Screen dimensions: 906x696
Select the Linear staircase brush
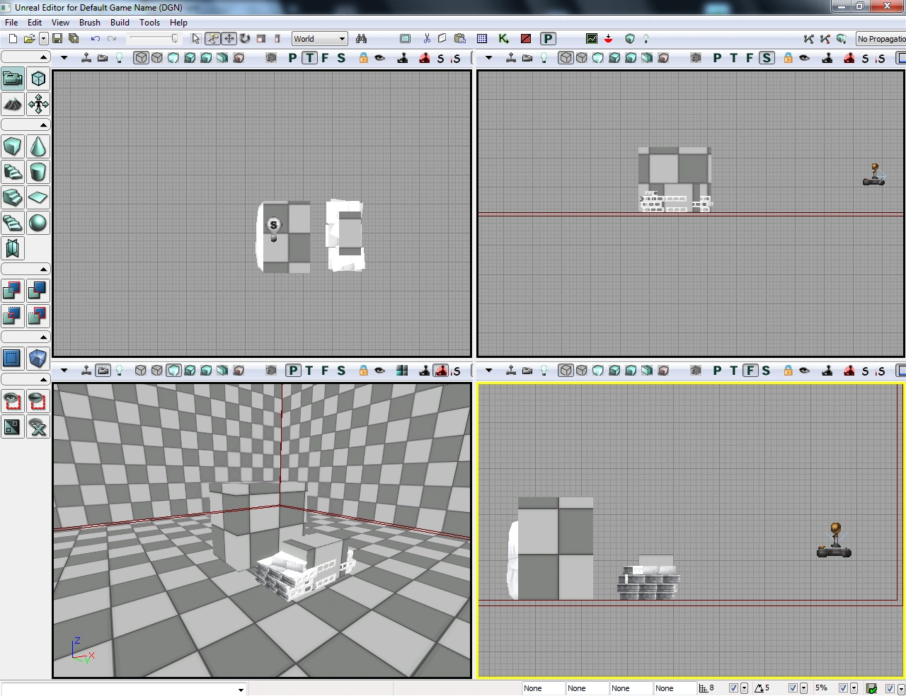click(13, 197)
